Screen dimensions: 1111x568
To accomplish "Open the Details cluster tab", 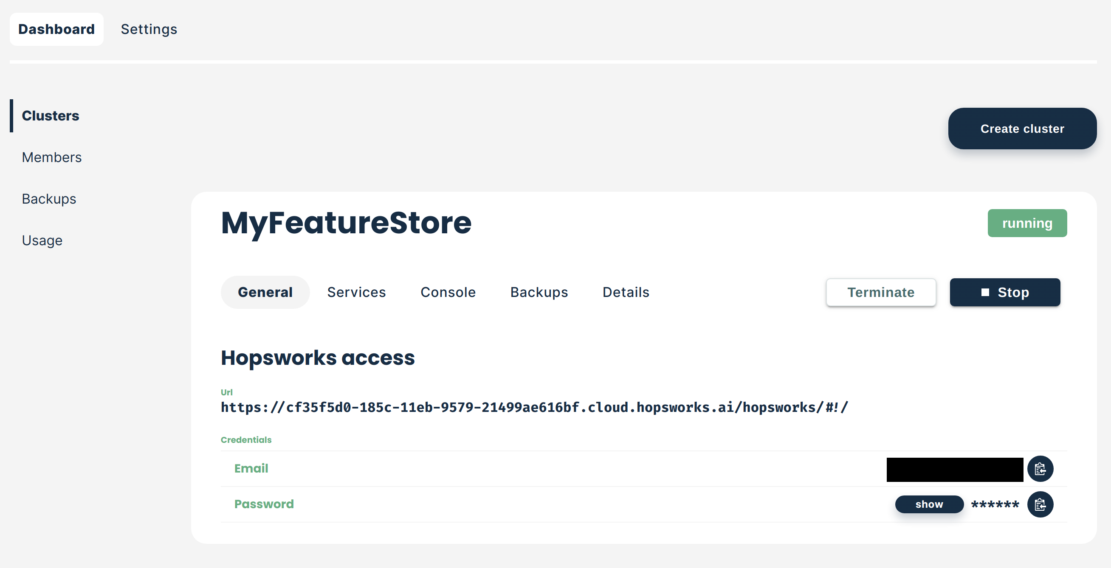I will tap(626, 292).
